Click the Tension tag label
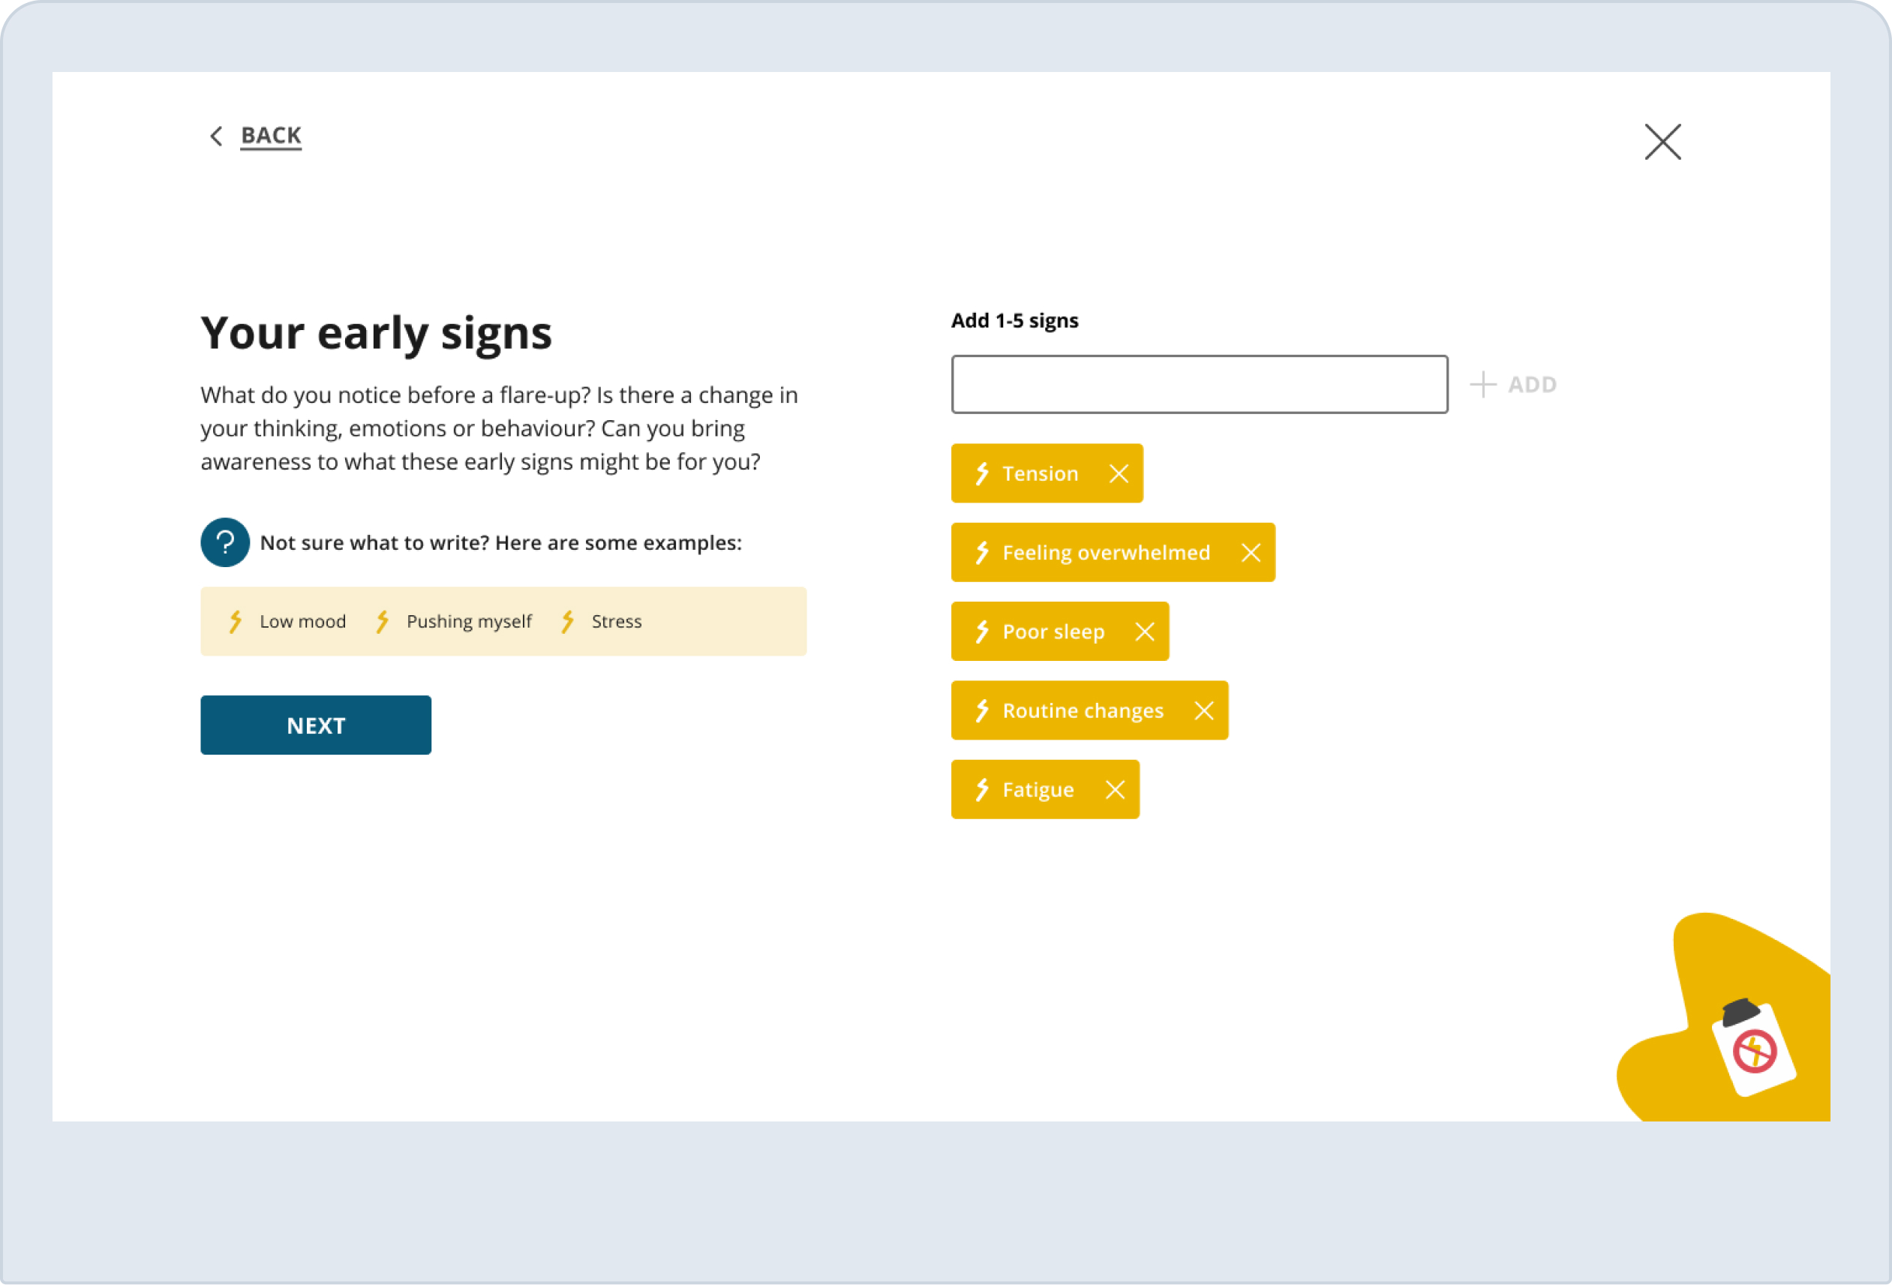The width and height of the screenshot is (1892, 1285). coord(1040,473)
